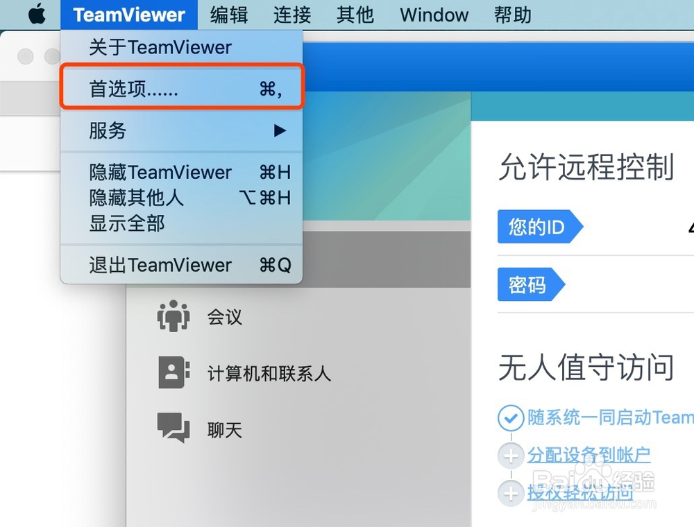Viewport: 694px width, 527px height.
Task: Click the 无人值守访问 heading
Action: pyautogui.click(x=586, y=367)
